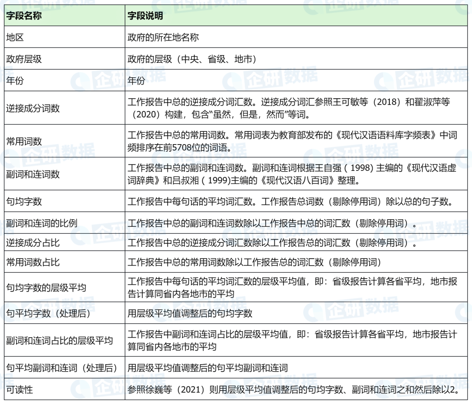Select the 字段说明 header cell
472x404 pixels.
click(296, 16)
